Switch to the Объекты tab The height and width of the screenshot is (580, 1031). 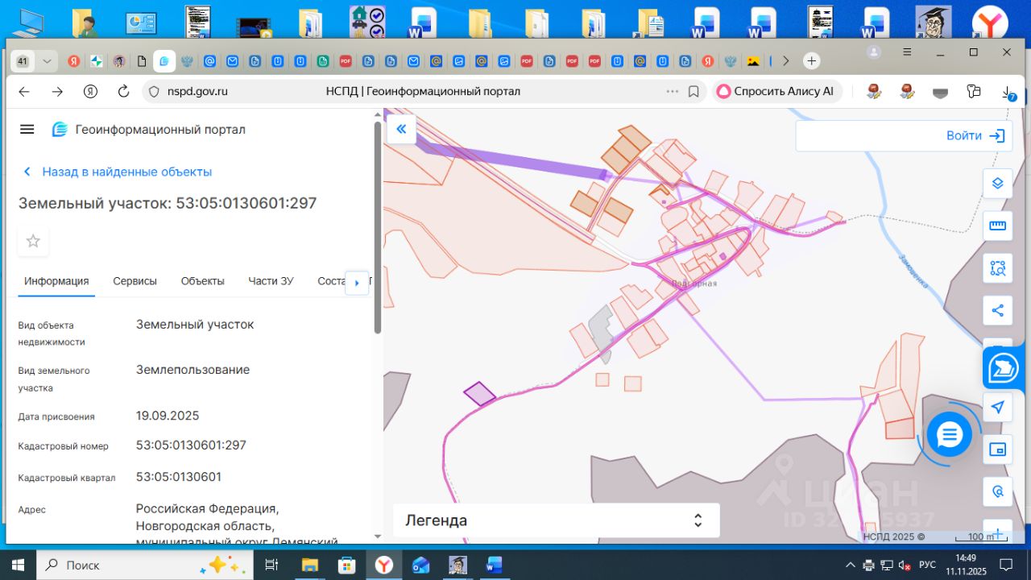pyautogui.click(x=202, y=281)
